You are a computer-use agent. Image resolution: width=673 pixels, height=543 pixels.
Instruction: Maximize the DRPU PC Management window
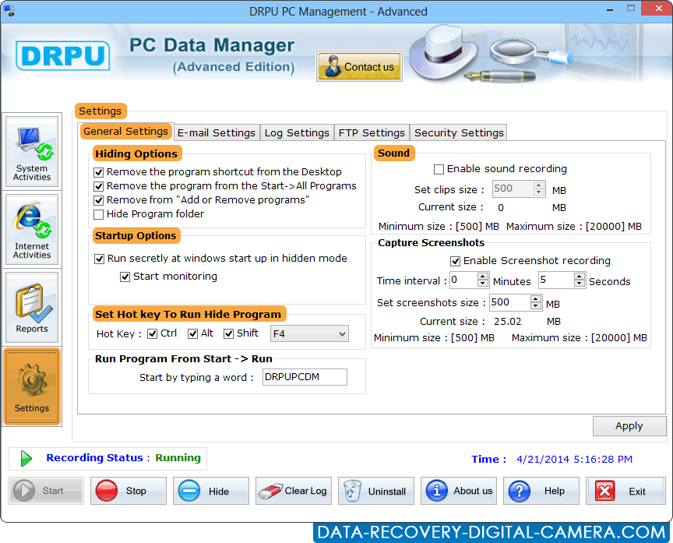click(630, 9)
